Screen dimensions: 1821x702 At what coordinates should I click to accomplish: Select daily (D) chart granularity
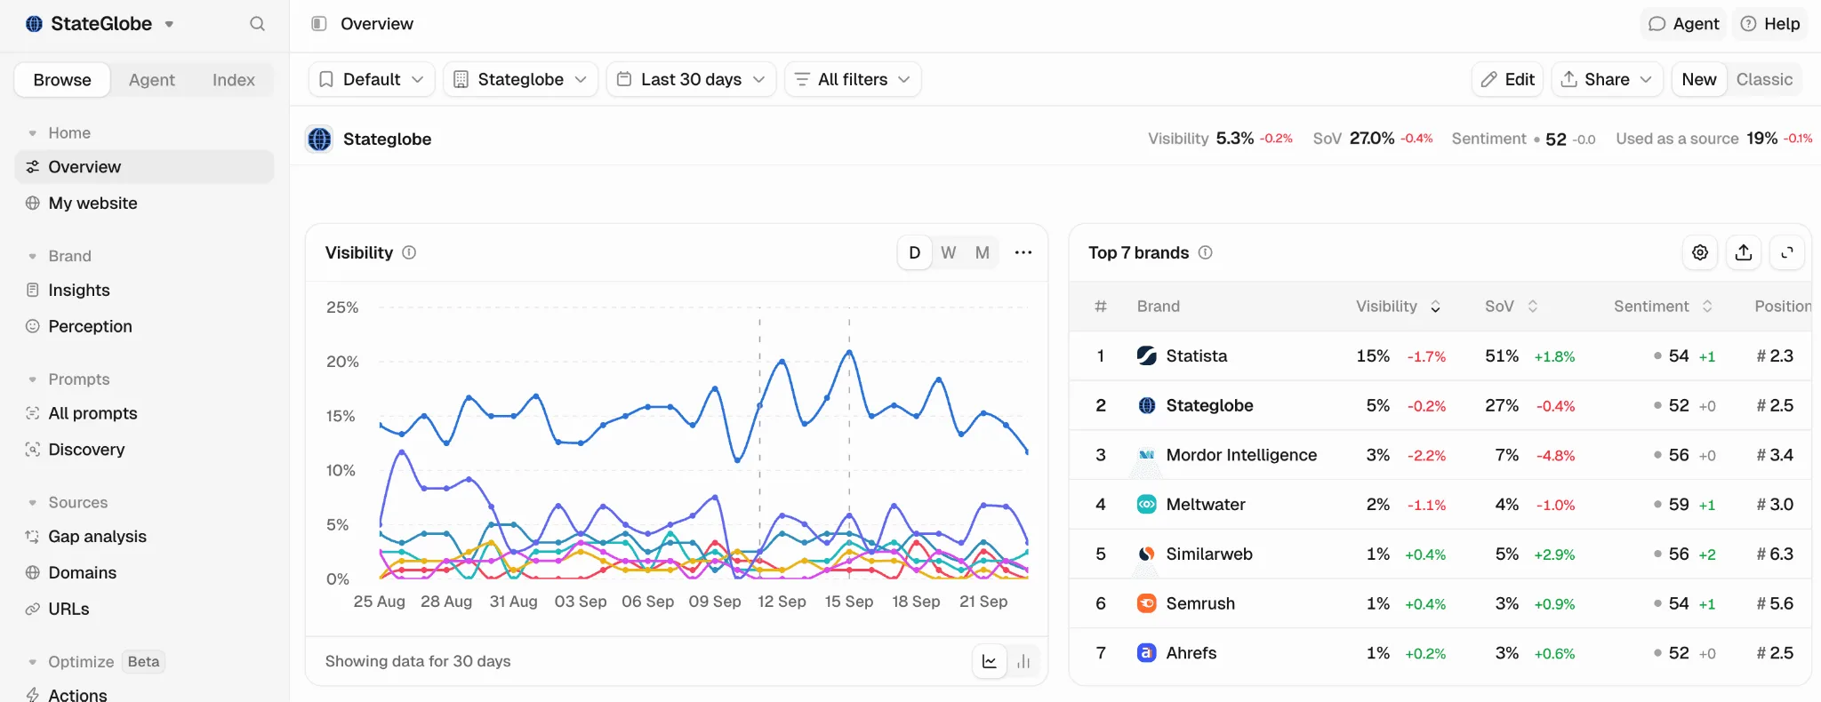pos(914,252)
